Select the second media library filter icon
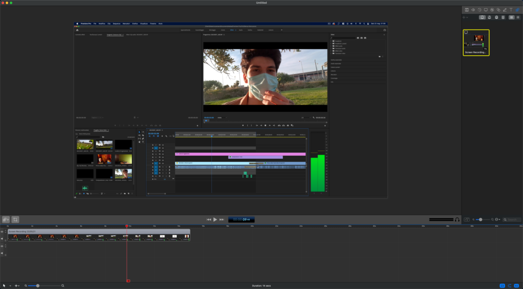Viewport: 523px width, 289px height. [x=489, y=17]
